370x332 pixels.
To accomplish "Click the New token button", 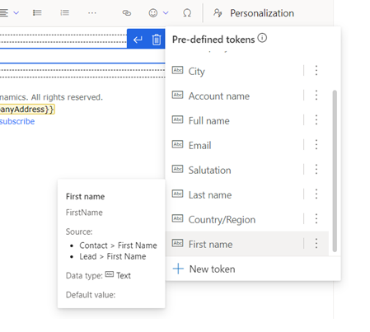I will (x=204, y=269).
